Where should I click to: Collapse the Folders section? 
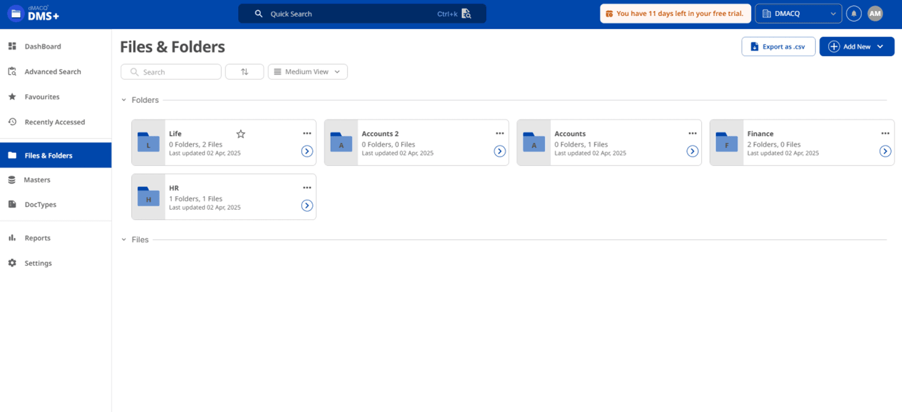tap(124, 100)
